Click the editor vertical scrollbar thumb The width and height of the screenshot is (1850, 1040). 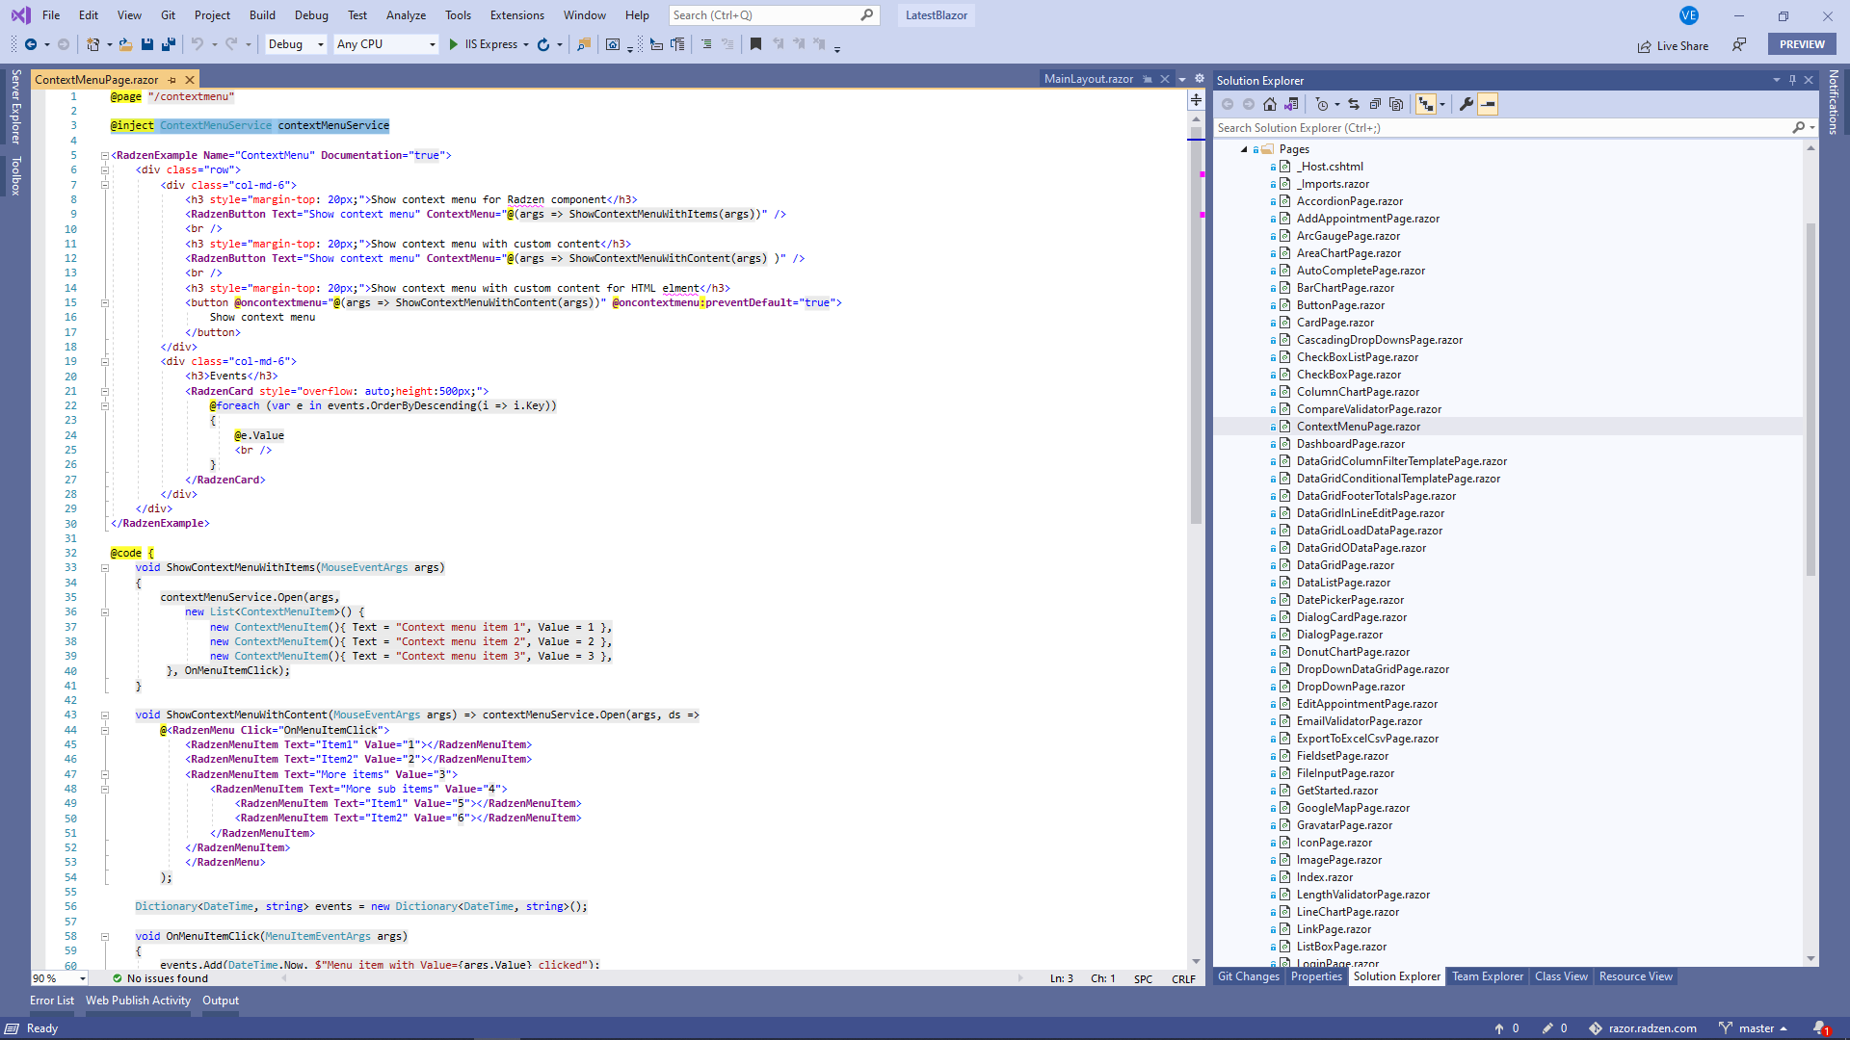(x=1196, y=327)
